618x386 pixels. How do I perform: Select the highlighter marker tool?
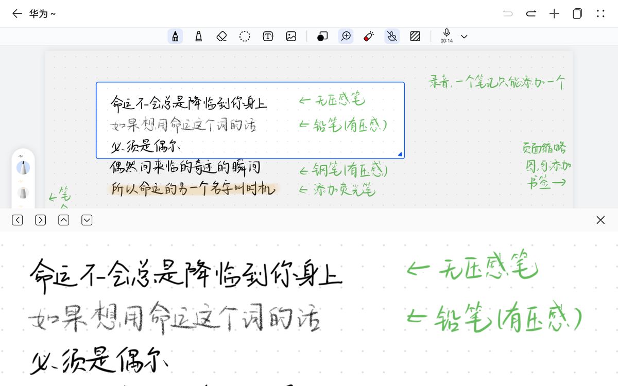pos(369,36)
